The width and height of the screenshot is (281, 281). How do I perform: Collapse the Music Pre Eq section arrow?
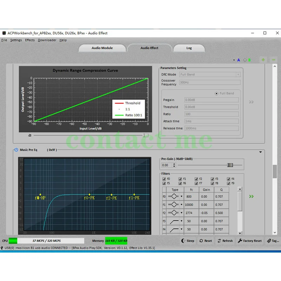[260, 152]
